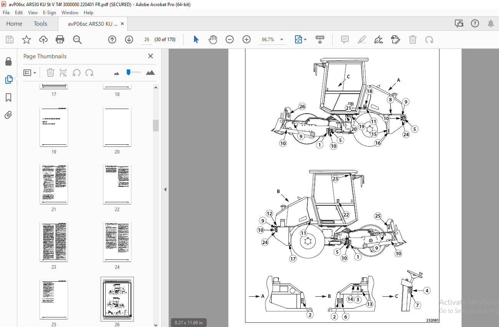Select the page 22 thumbnail
Screen dimensions: 499x327
117,184
